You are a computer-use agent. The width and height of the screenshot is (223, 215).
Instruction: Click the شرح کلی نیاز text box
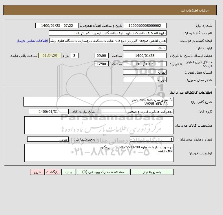[x=98, y=102]
